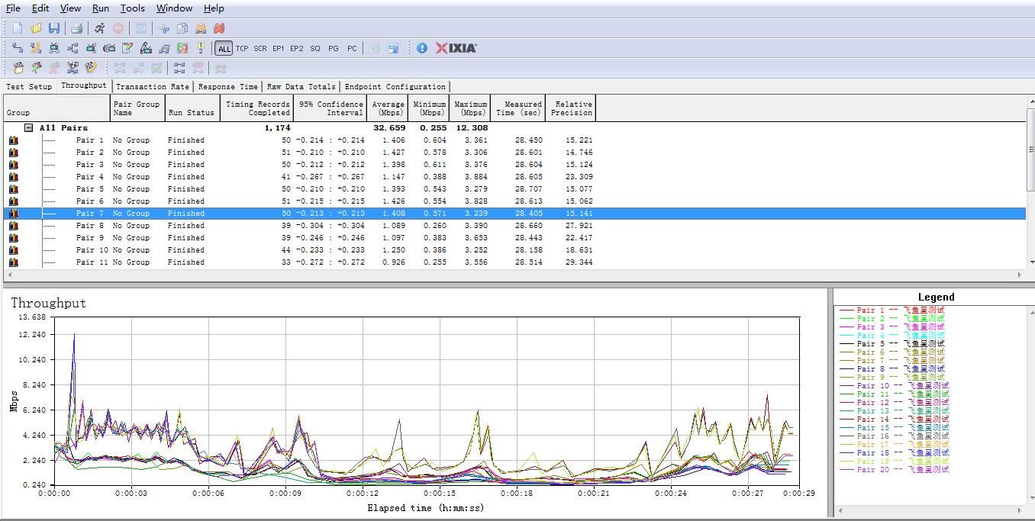Click the IXIA logo
The height and width of the screenshot is (521, 1035).
point(456,48)
